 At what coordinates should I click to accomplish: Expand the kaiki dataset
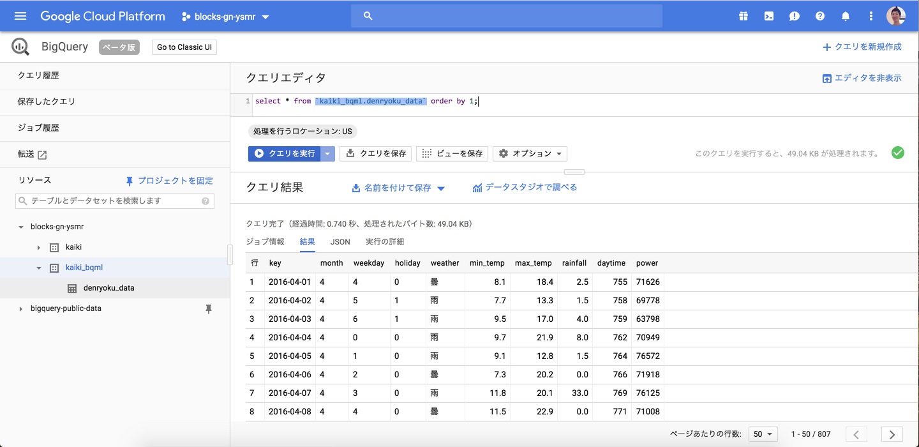(x=38, y=247)
